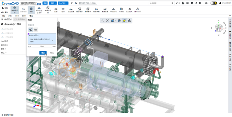Toggle the dark mode theme switch
This screenshot has width=232, height=117.
point(214,3)
